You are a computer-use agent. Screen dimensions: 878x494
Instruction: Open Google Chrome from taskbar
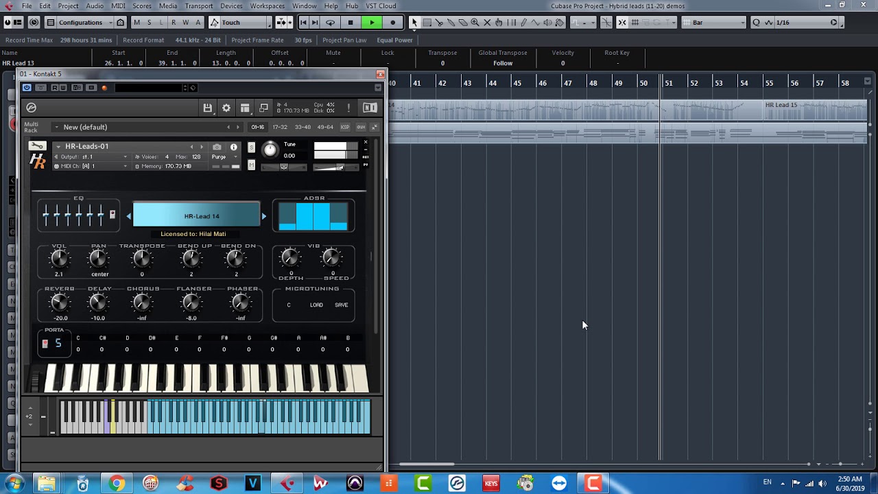[x=117, y=484]
